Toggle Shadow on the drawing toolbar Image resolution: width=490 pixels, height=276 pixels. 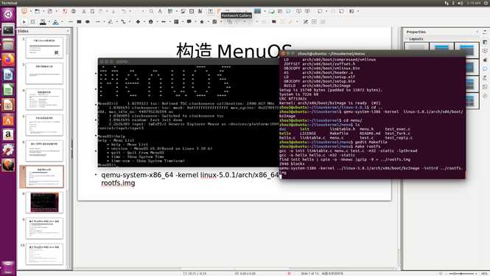point(274,22)
